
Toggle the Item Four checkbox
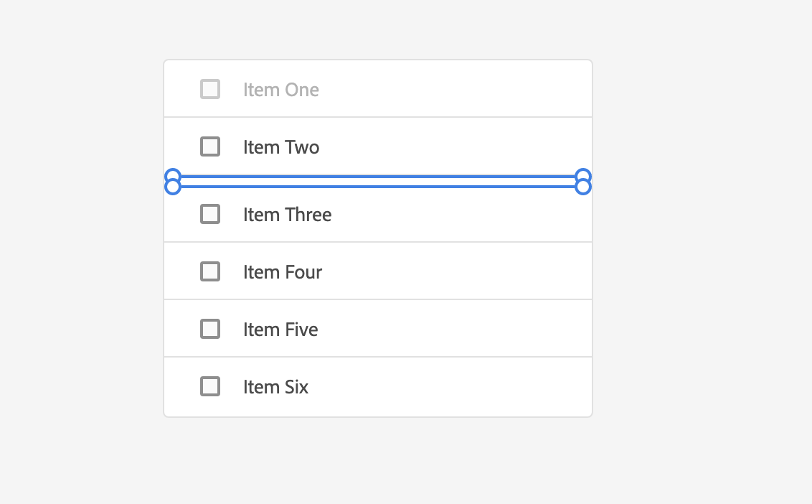tap(210, 271)
